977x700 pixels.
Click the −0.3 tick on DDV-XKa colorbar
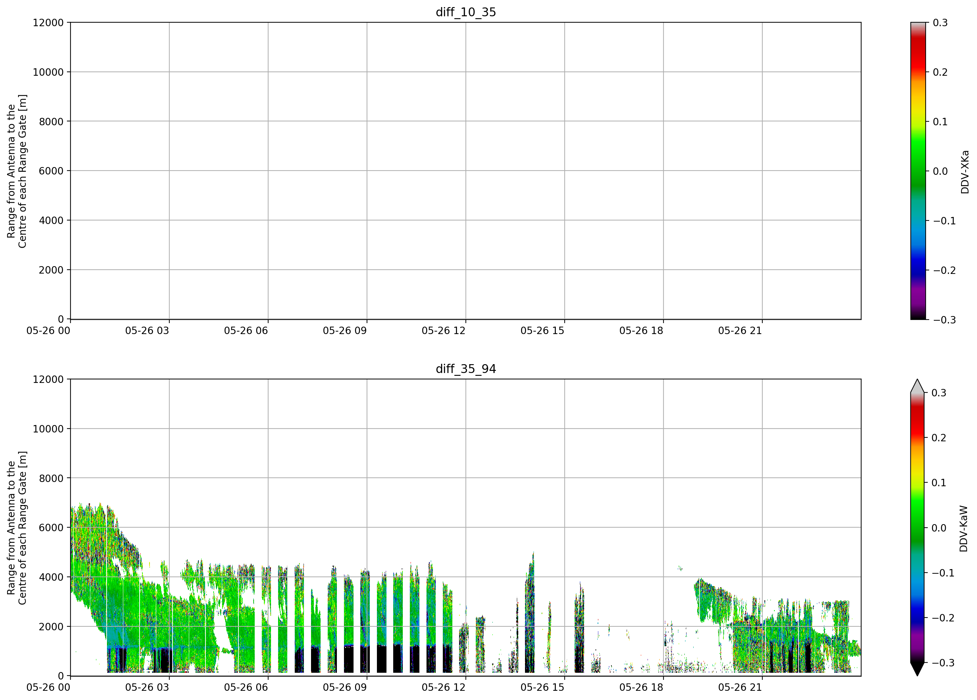(944, 320)
